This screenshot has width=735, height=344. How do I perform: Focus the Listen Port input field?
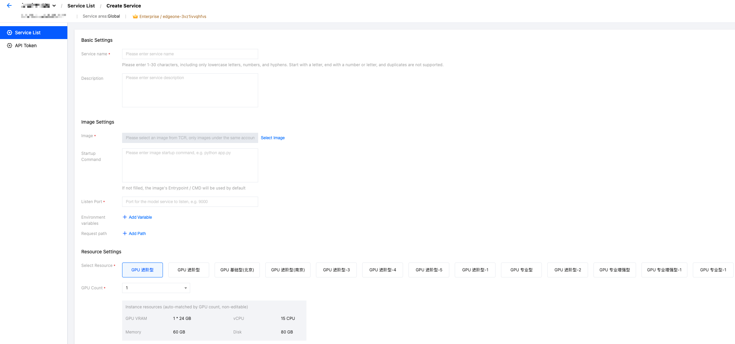[x=190, y=202]
